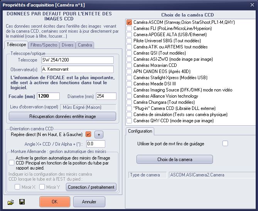This screenshot has width=258, height=211.
Task: Confirm with the OK button
Action: coord(54,202)
